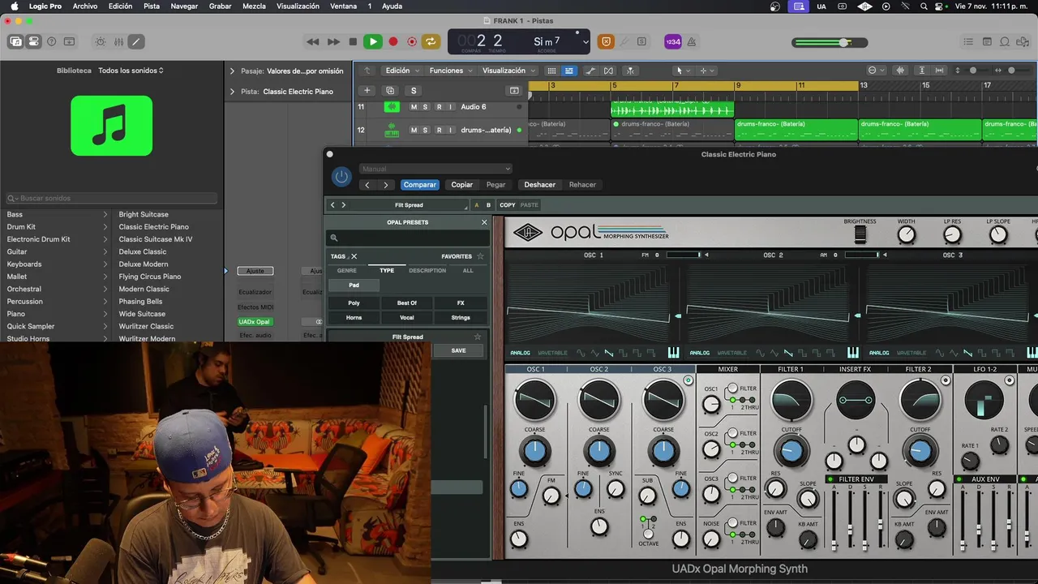Open 'Todos los sonidos' library dropdown

pyautogui.click(x=131, y=71)
